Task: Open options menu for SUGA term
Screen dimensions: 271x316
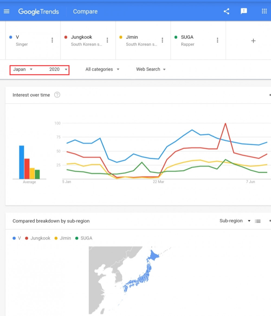Action: click(217, 40)
